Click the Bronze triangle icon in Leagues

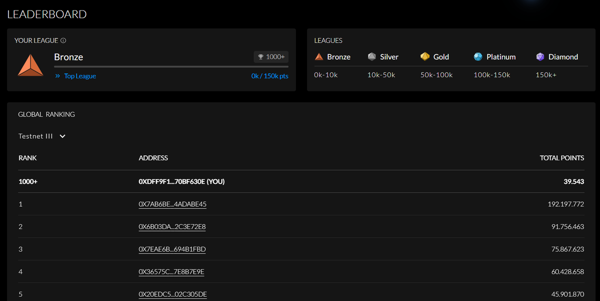pyautogui.click(x=319, y=57)
